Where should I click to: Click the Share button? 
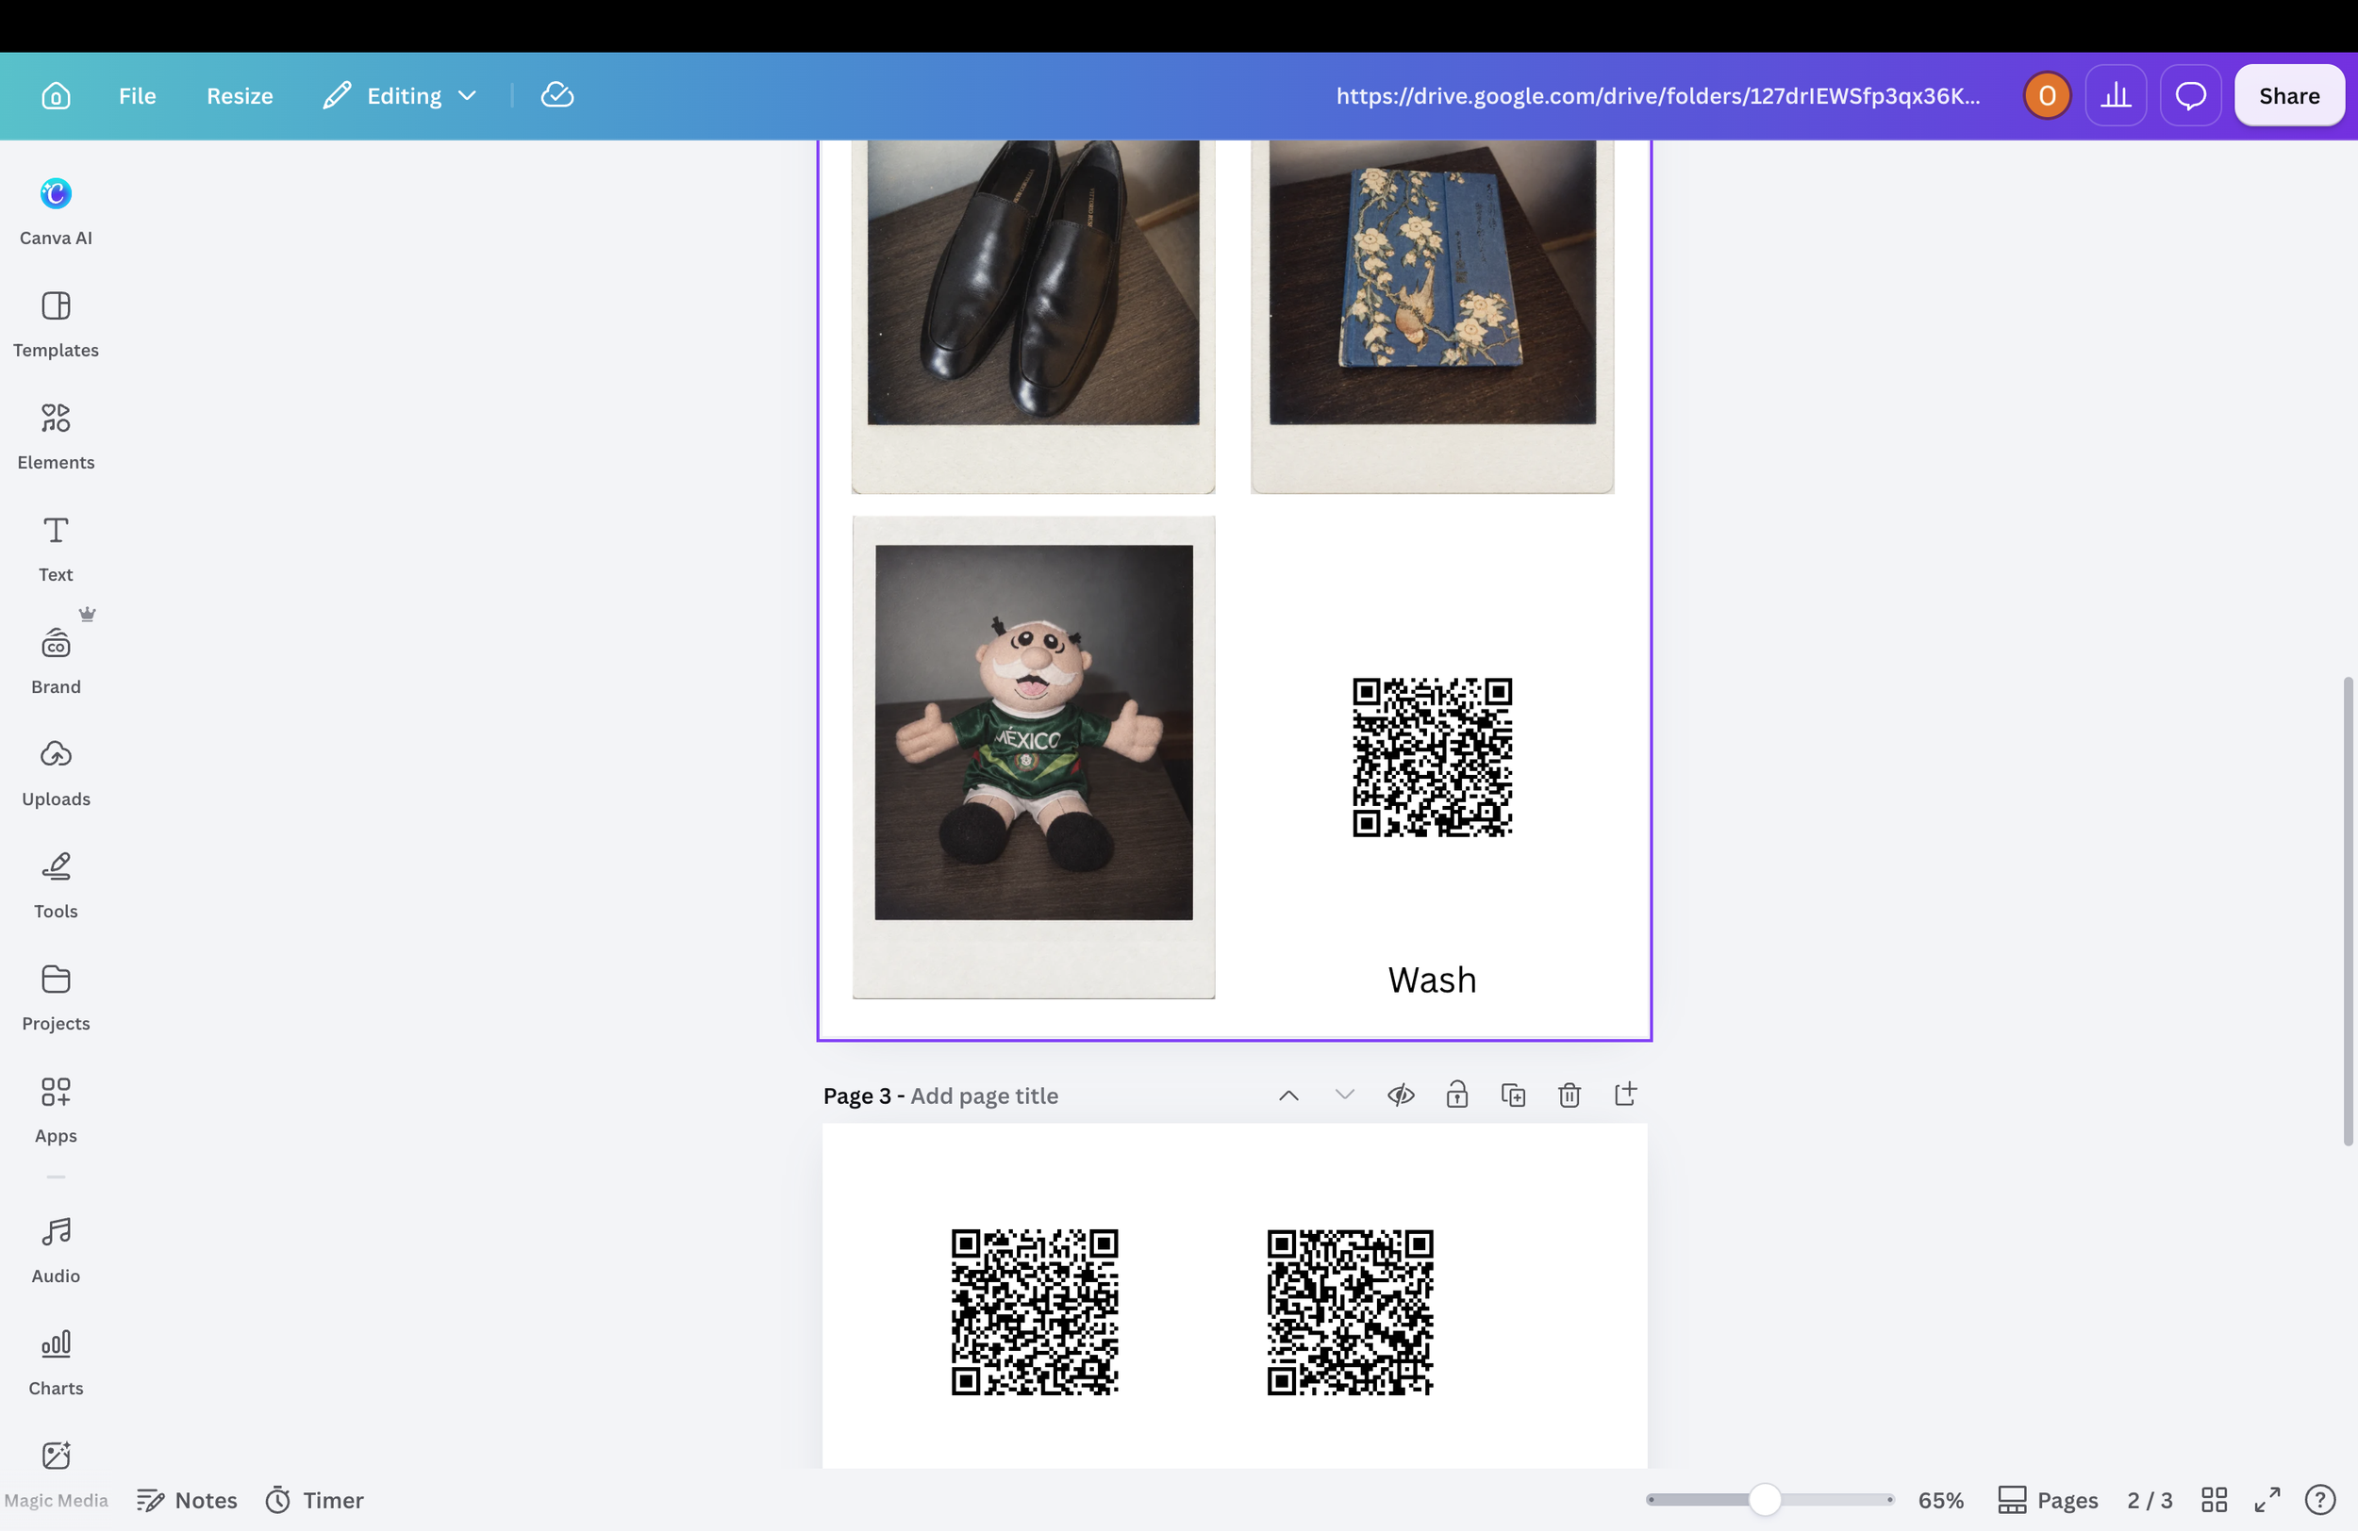(x=2288, y=96)
